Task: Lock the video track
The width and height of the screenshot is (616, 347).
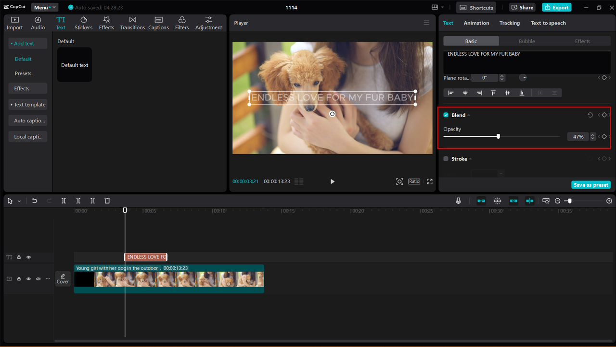Action: 19,279
